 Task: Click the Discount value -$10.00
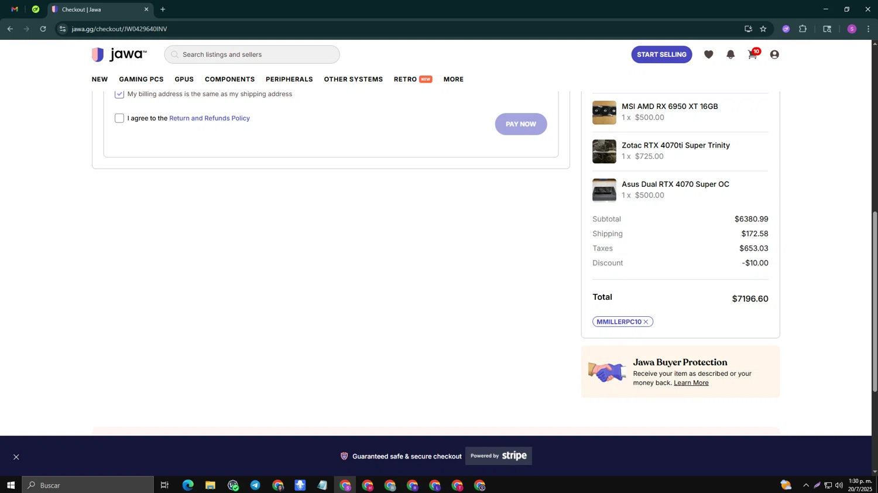[x=755, y=263]
